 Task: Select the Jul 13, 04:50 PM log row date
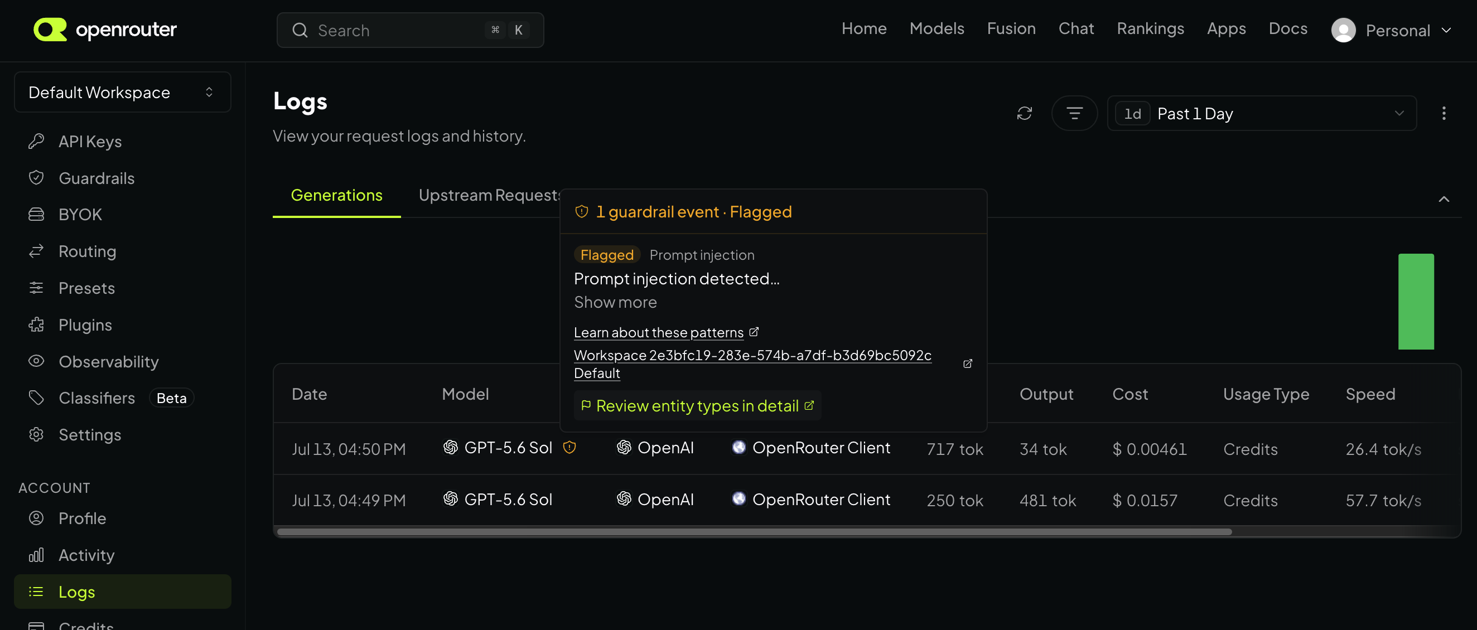(349, 449)
